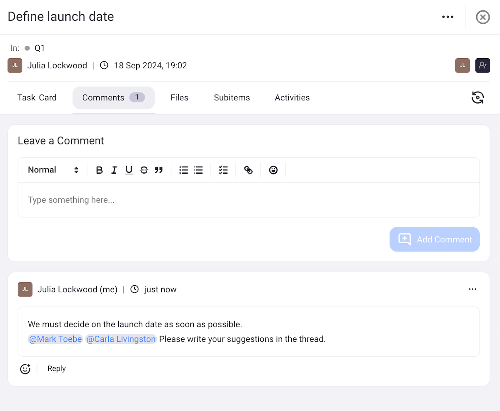Insert a bulleted list
Viewport: 500px width, 411px height.
(199, 170)
